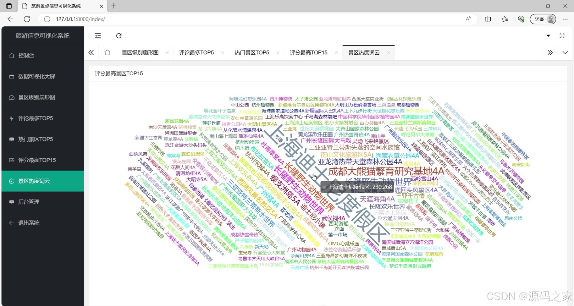Open the user dropdown triangle in the header
The image size is (574, 306).
[x=548, y=36]
